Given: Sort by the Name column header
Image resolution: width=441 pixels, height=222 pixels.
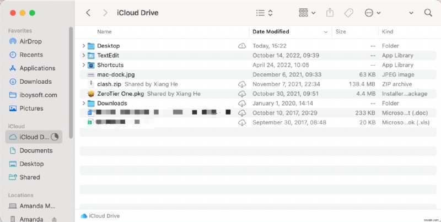Looking at the screenshot, I should tap(104, 32).
